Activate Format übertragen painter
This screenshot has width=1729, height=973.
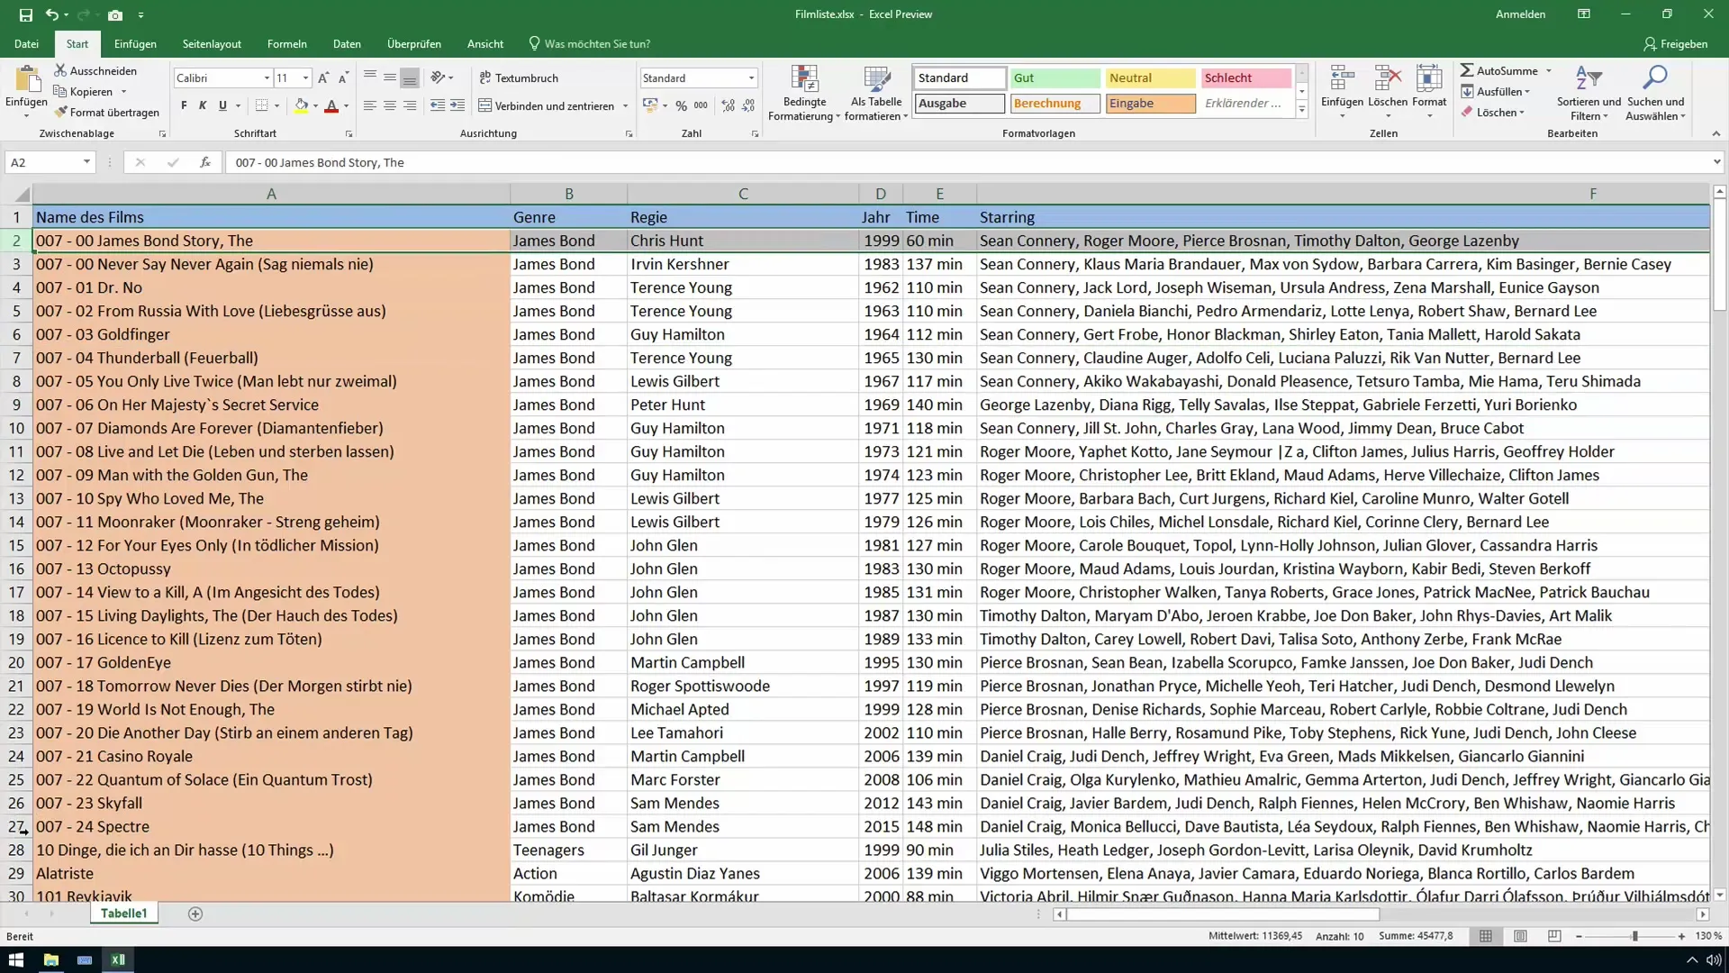[x=106, y=112]
